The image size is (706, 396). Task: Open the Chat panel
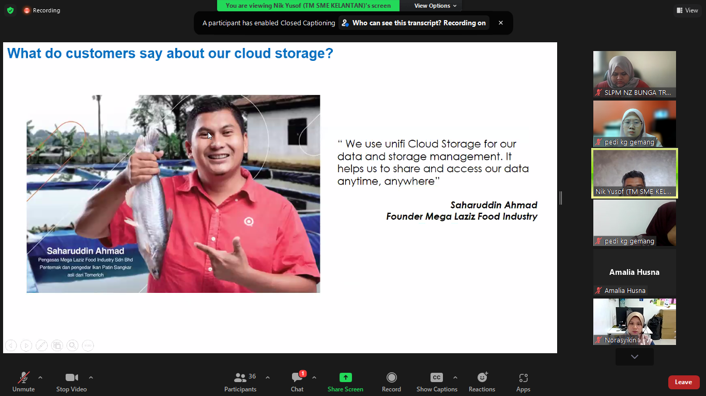coord(297,382)
